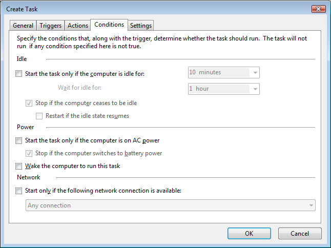The image size is (331, 248).
Task: Go to the Actions tab
Action: point(78,26)
